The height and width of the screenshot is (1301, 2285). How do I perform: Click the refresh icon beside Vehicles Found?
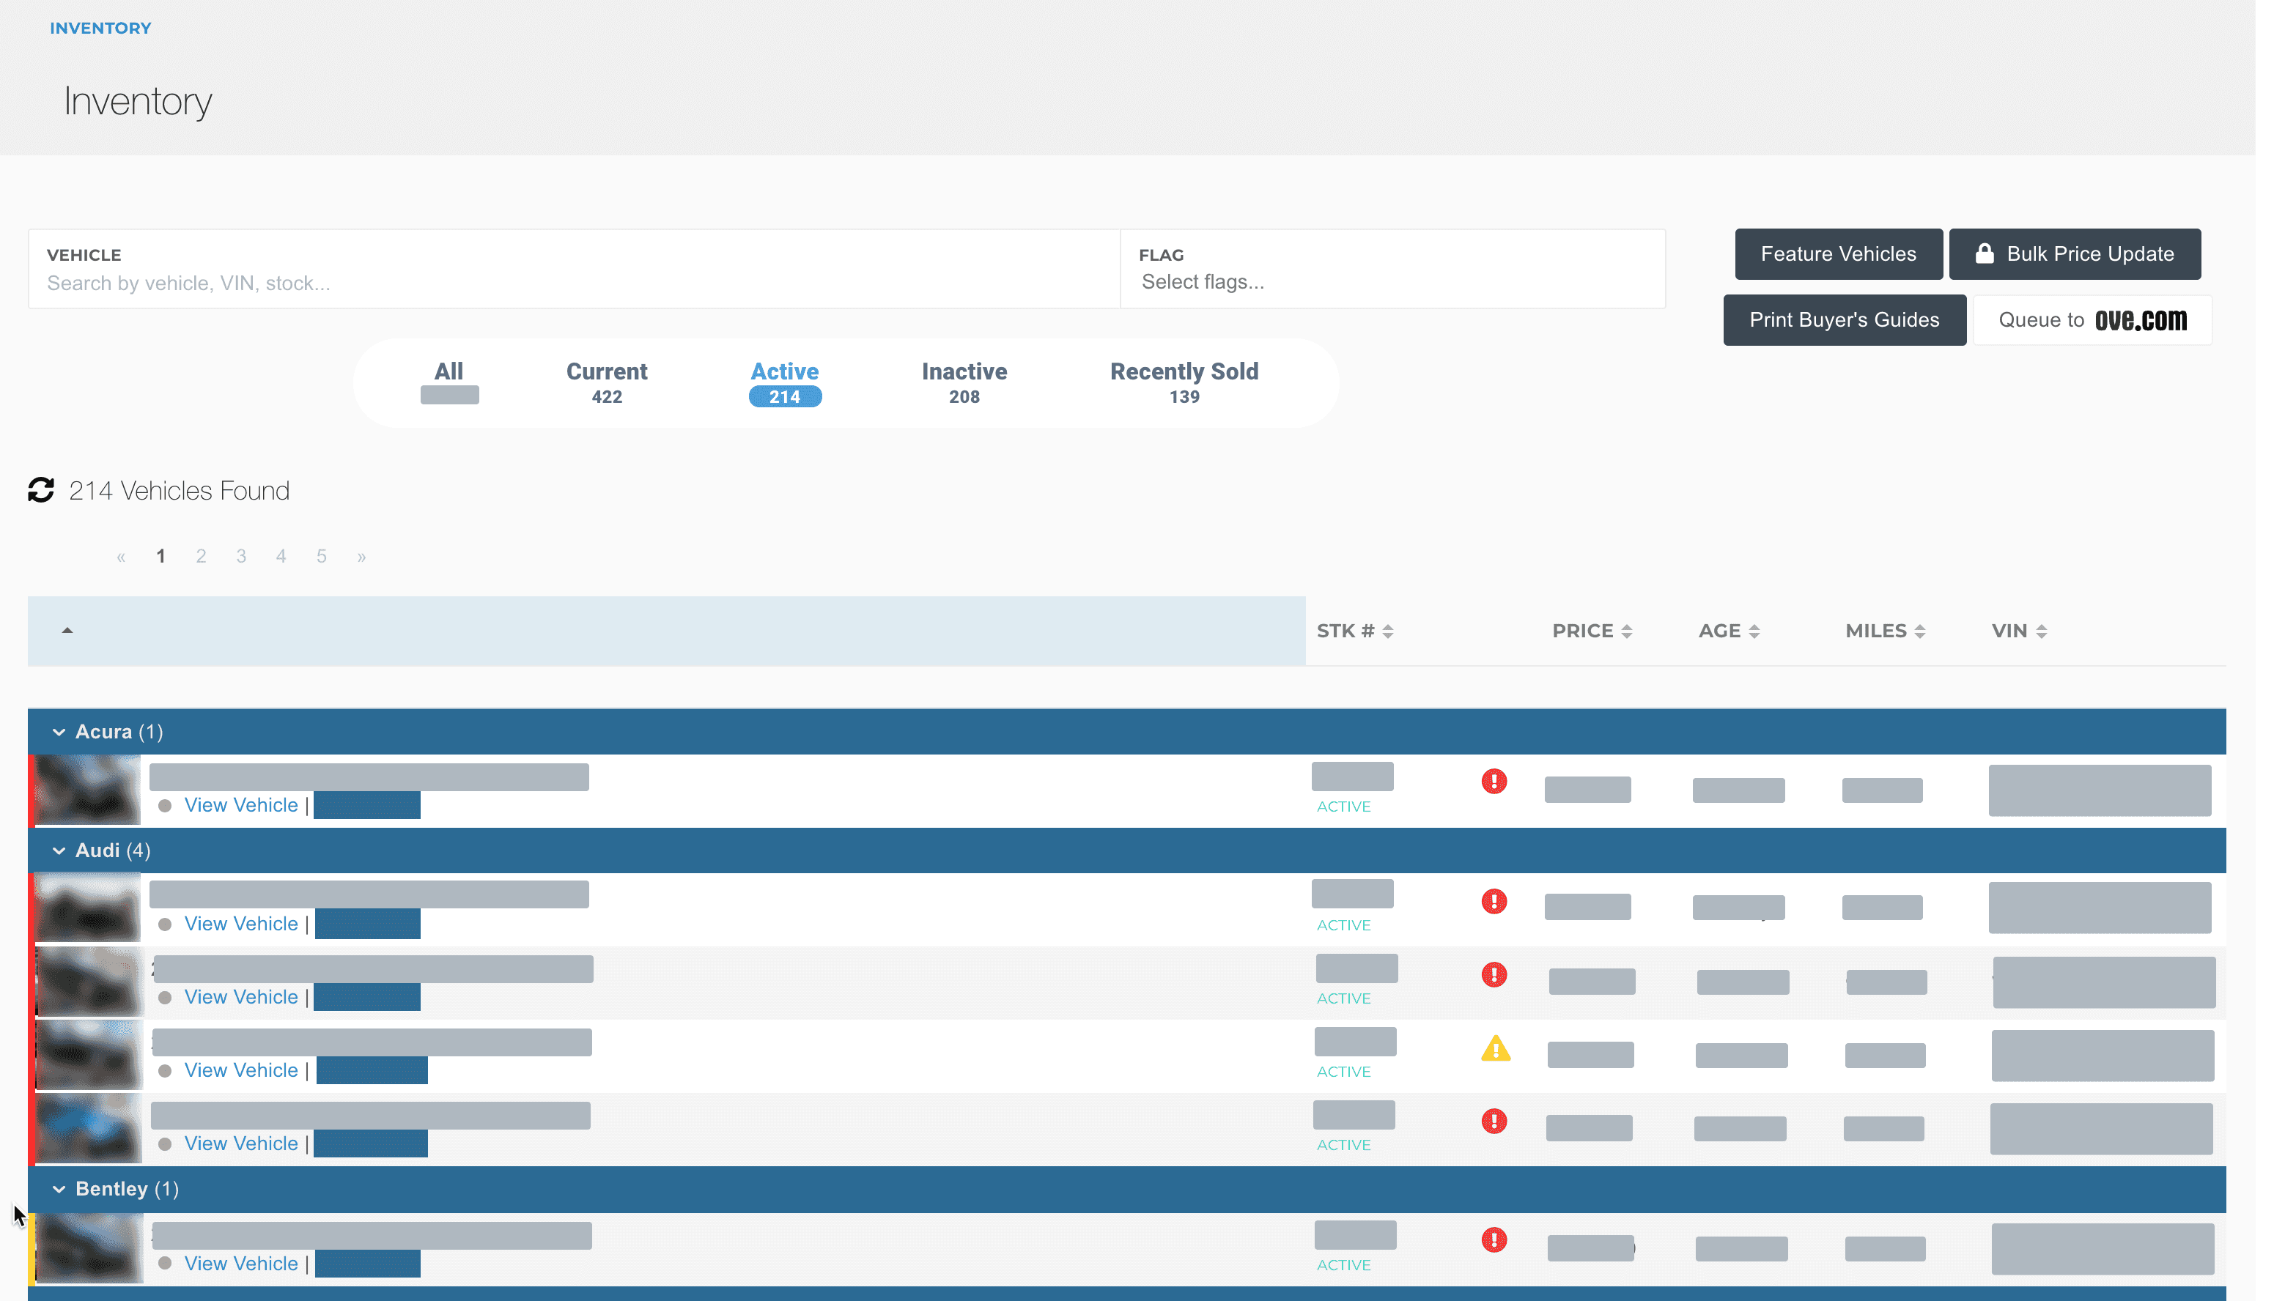41,489
